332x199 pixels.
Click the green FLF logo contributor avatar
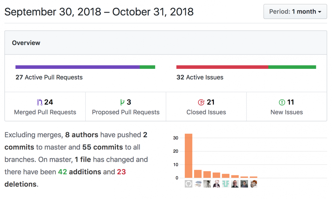pyautogui.click(x=226, y=184)
